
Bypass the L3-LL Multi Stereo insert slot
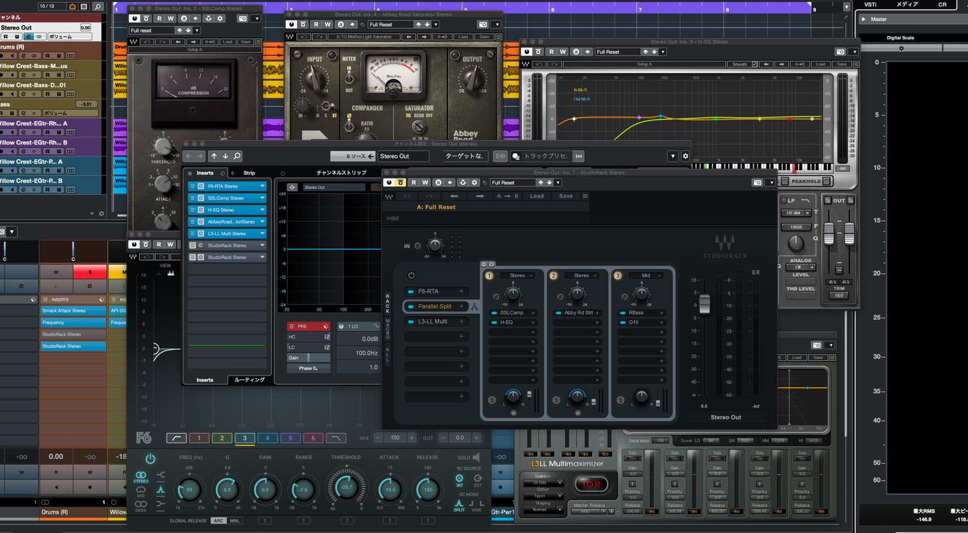pyautogui.click(x=193, y=233)
